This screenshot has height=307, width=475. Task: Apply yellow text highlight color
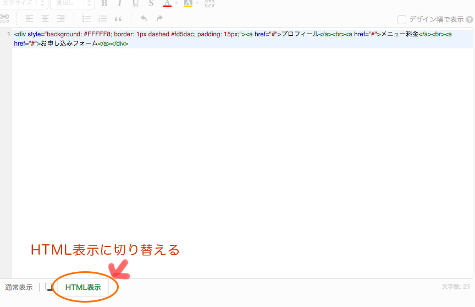(x=188, y=3)
